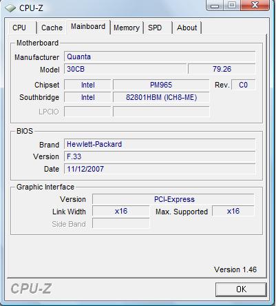Open the About tab
Screen dimensions: 276x306
pyautogui.click(x=187, y=28)
